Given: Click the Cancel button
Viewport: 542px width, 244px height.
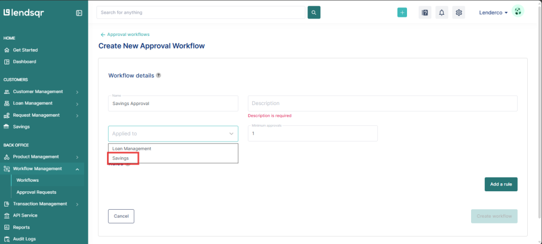Looking at the screenshot, I should (121, 216).
